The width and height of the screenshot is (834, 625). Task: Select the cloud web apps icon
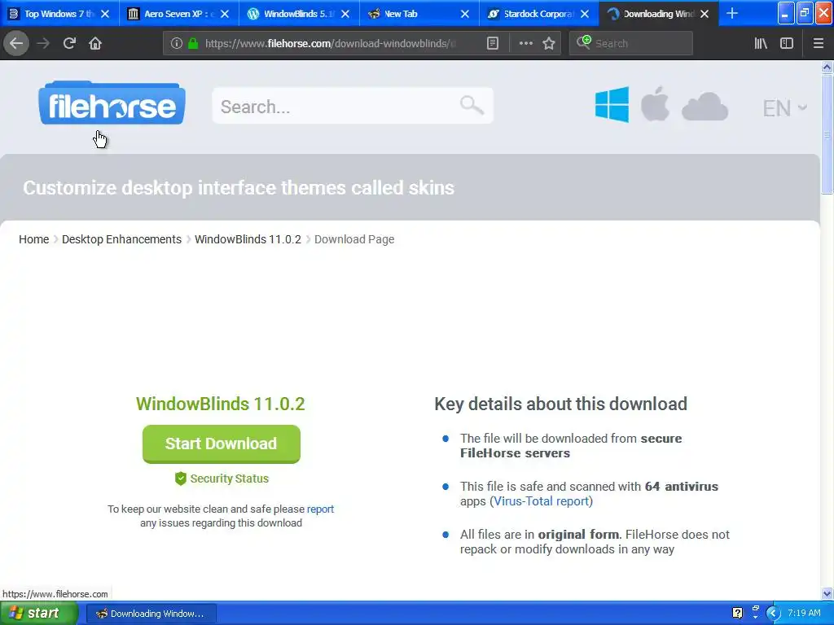pyautogui.click(x=705, y=107)
